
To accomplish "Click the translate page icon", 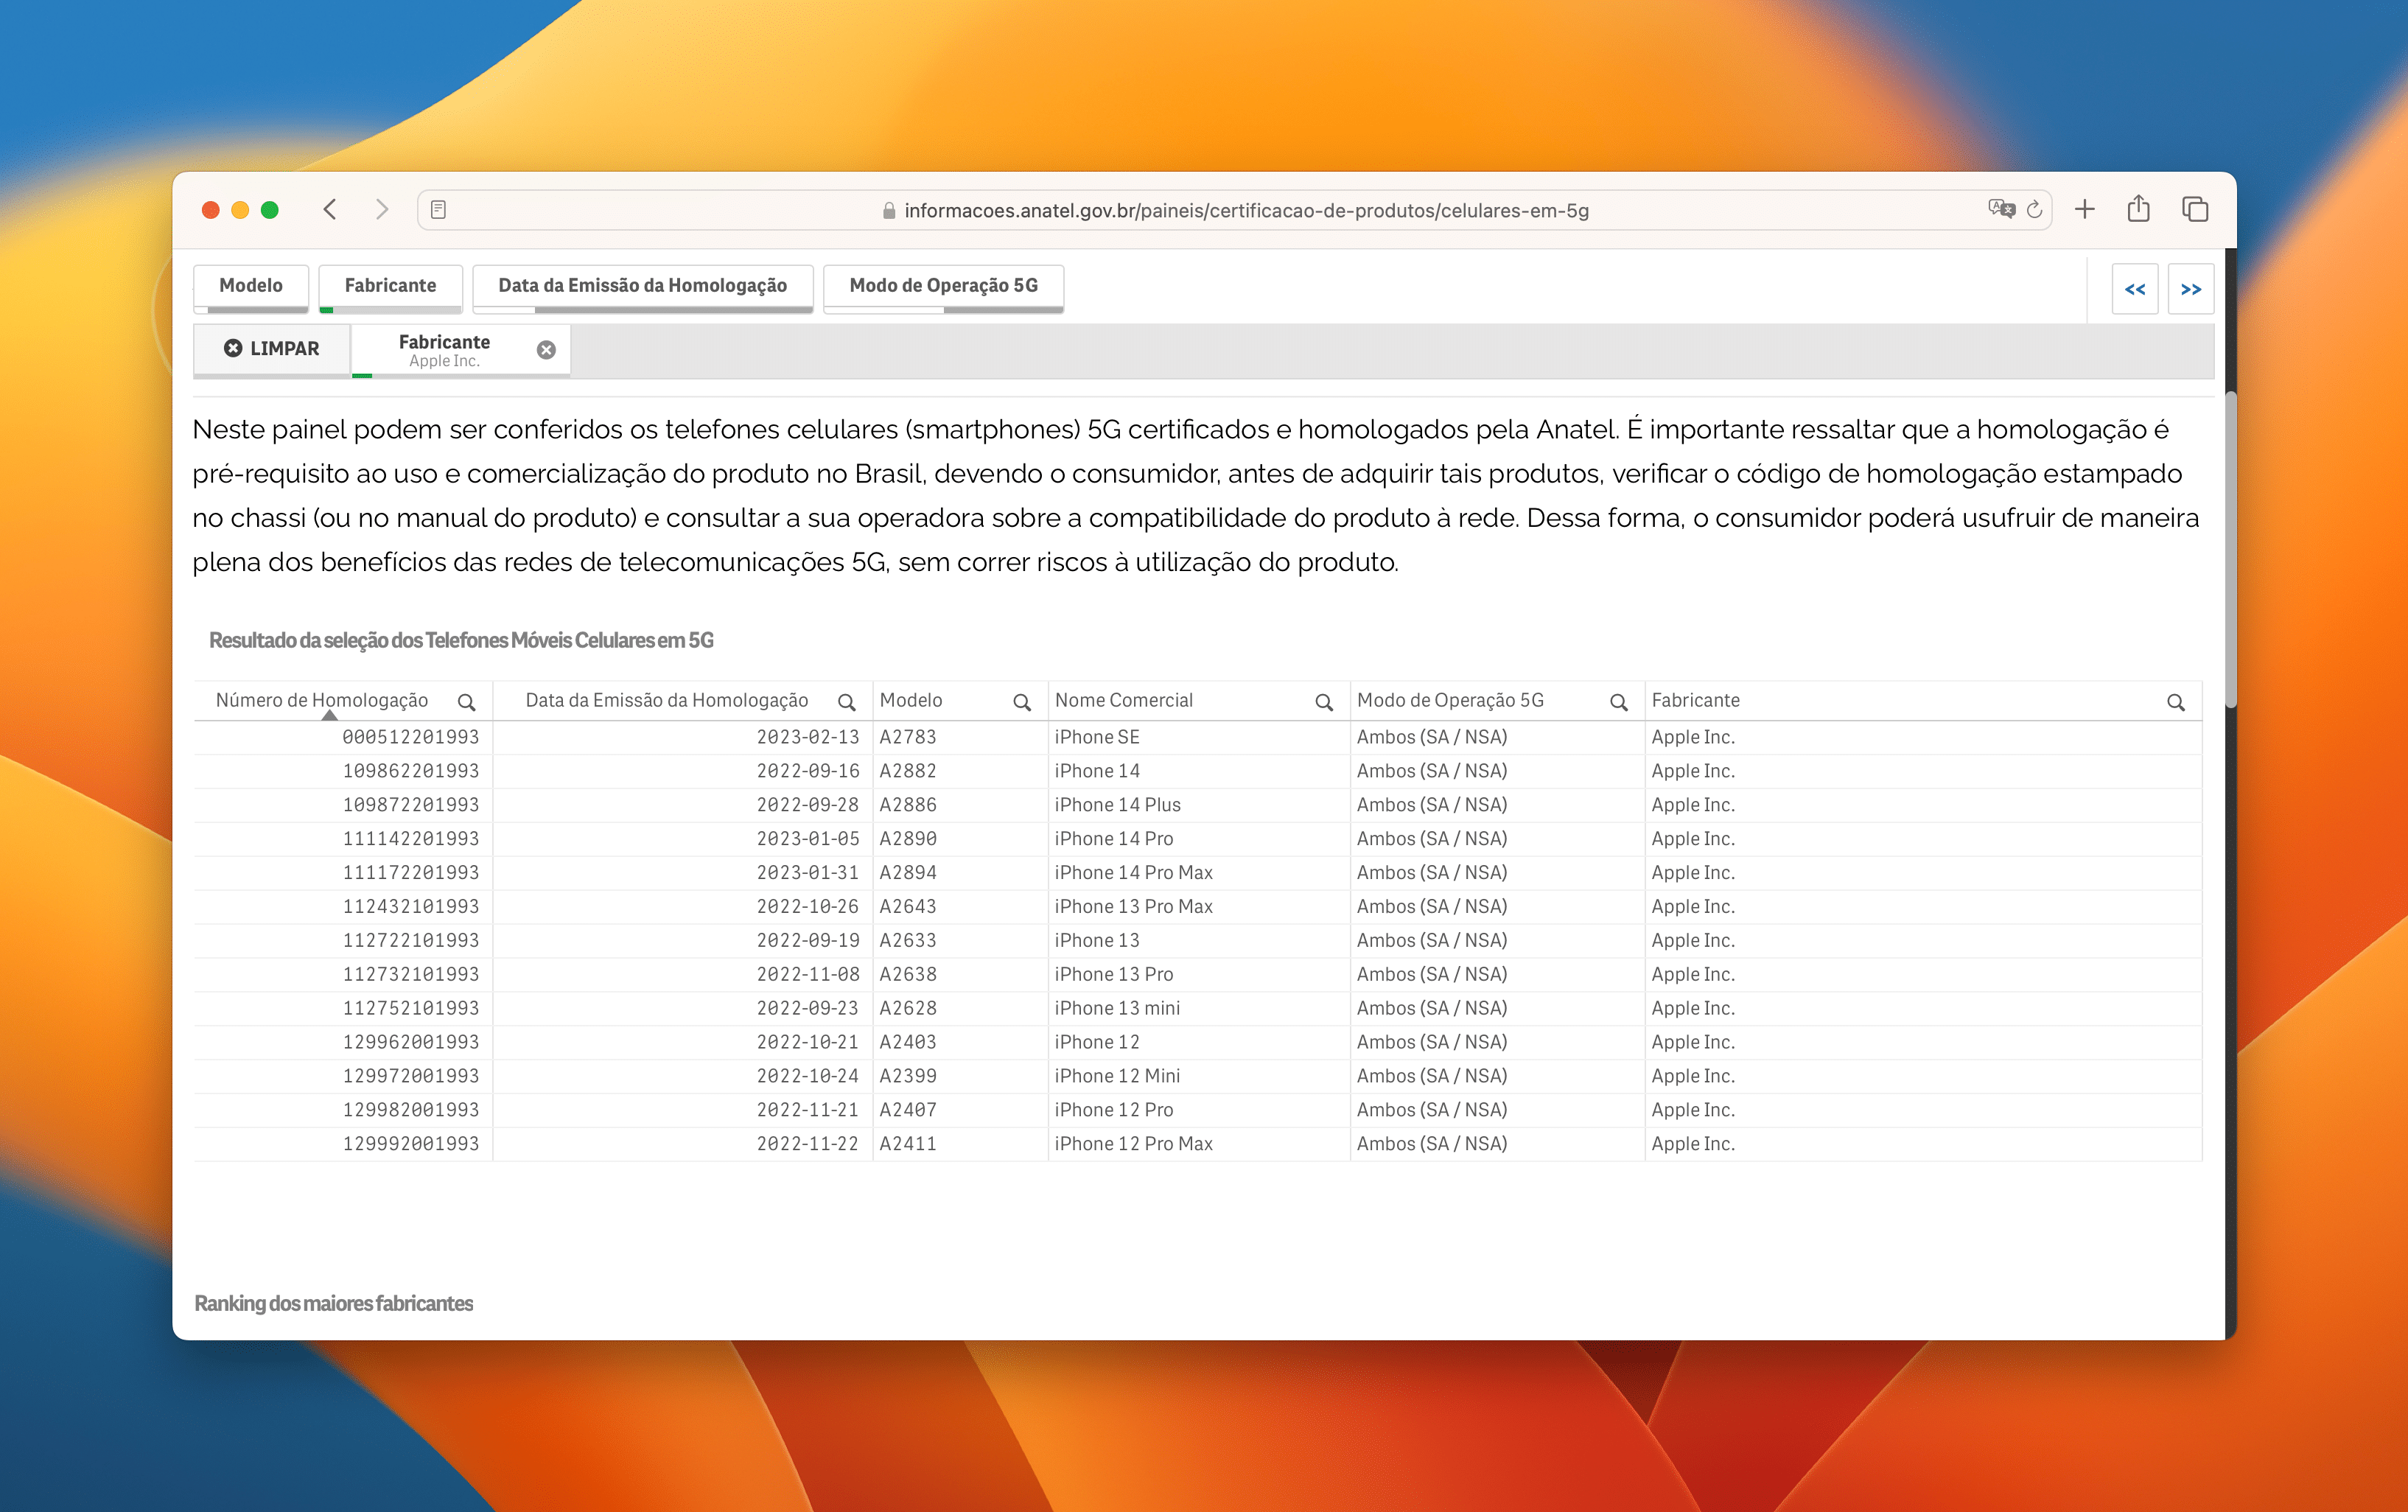I will [x=2001, y=209].
